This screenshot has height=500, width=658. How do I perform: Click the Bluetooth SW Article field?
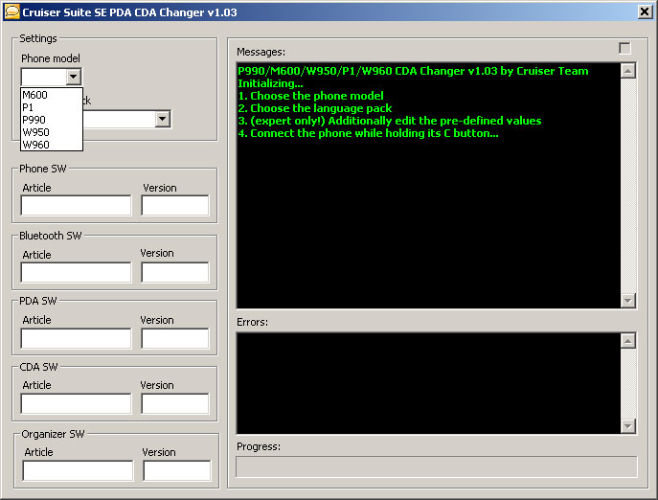pyautogui.click(x=76, y=272)
